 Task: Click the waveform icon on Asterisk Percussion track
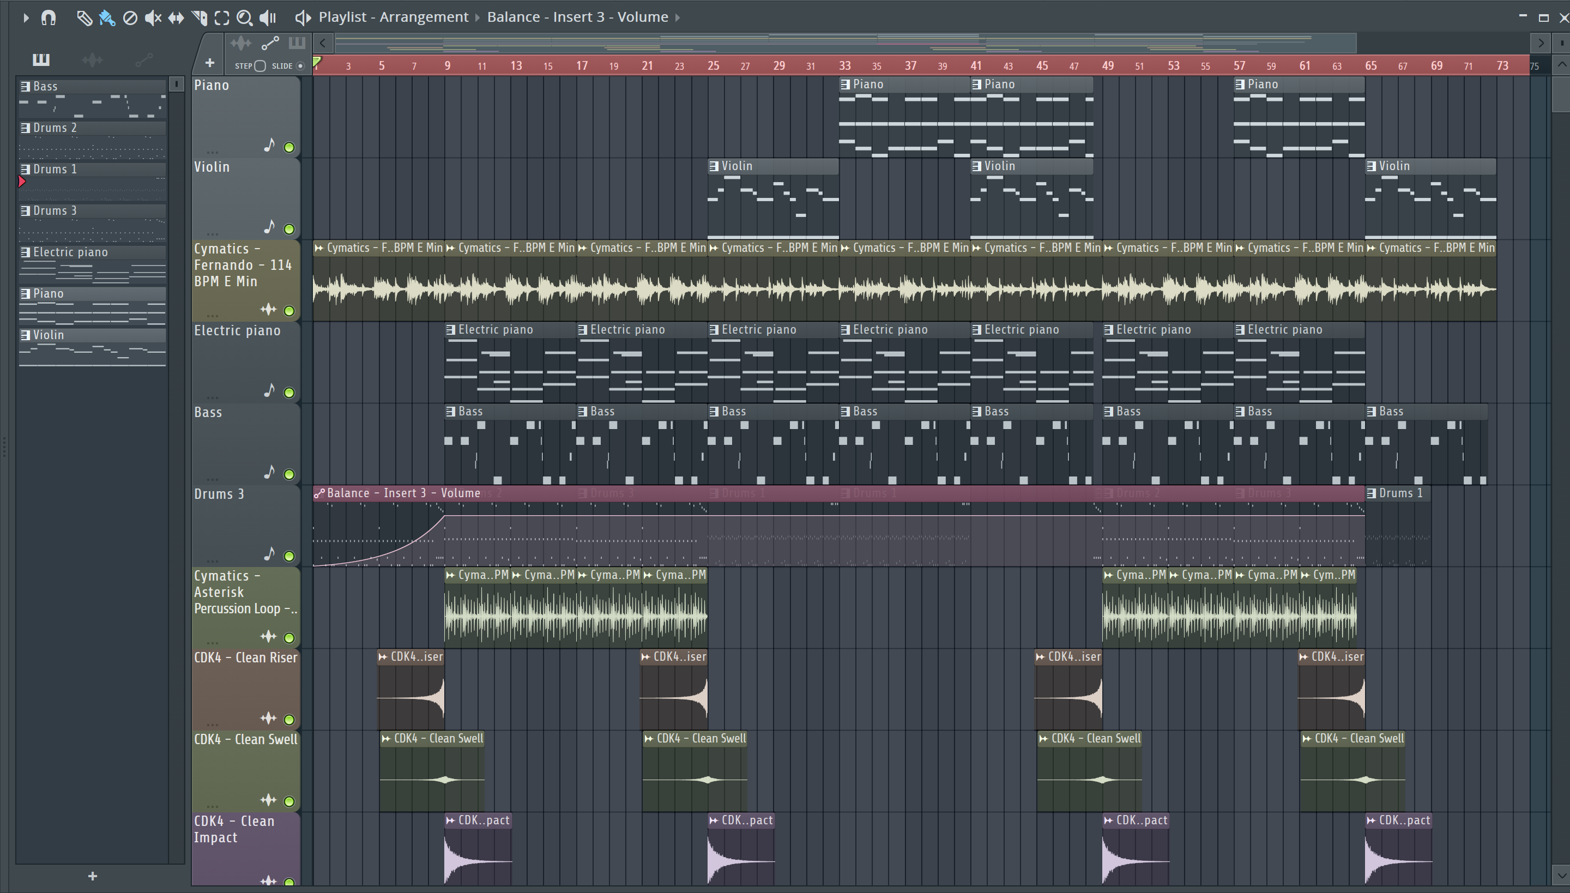(x=269, y=636)
